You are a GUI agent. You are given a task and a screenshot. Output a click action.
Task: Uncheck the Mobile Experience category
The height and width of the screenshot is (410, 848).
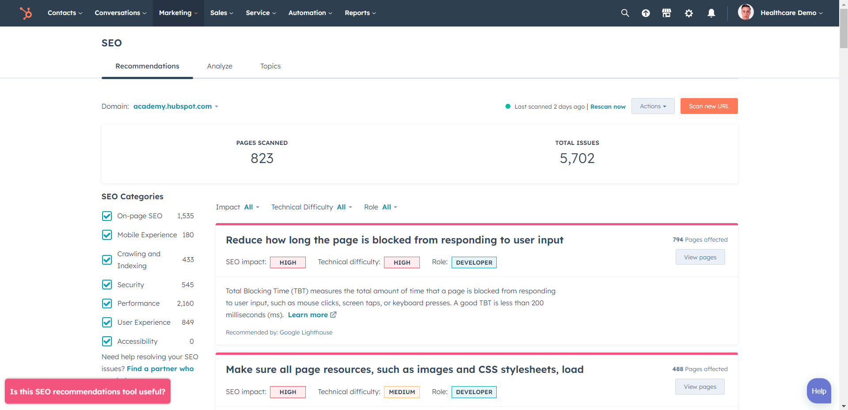click(x=106, y=235)
